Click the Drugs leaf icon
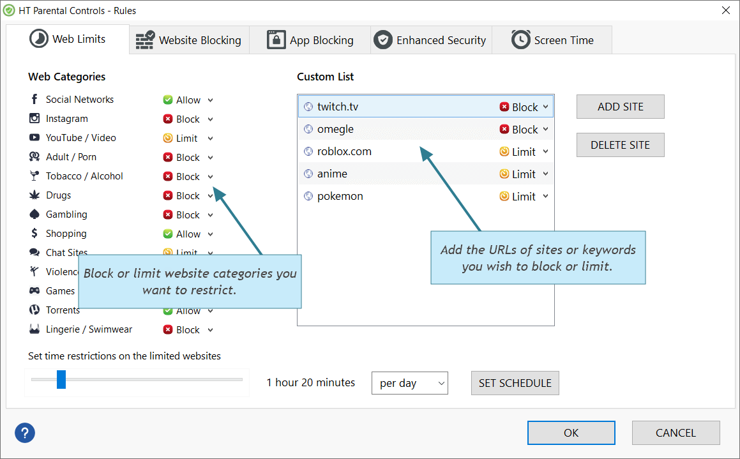The image size is (740, 459). [x=34, y=195]
